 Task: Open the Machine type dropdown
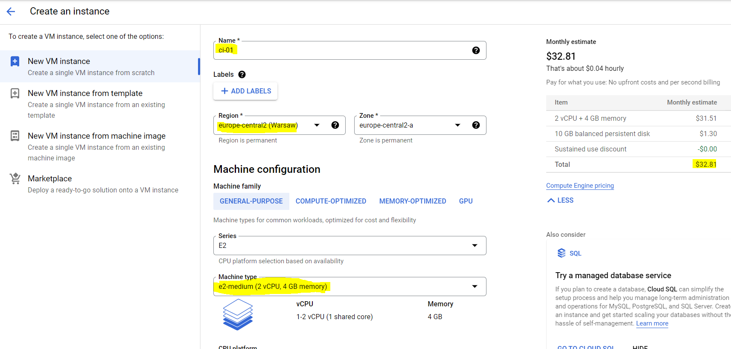click(349, 286)
